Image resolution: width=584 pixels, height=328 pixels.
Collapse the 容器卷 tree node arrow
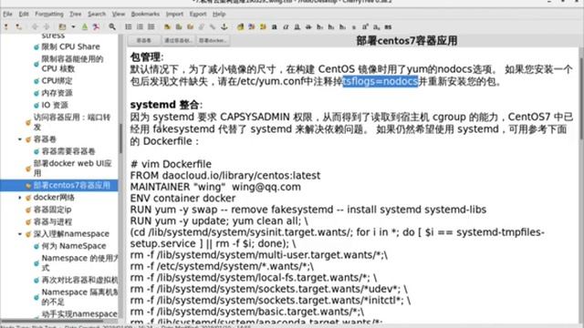tap(20, 139)
